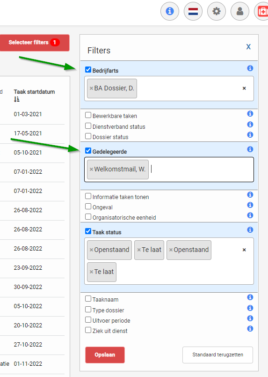Screen dimensions: 268x377
Task: Click Standaard terugzetten button
Action: click(x=217, y=355)
